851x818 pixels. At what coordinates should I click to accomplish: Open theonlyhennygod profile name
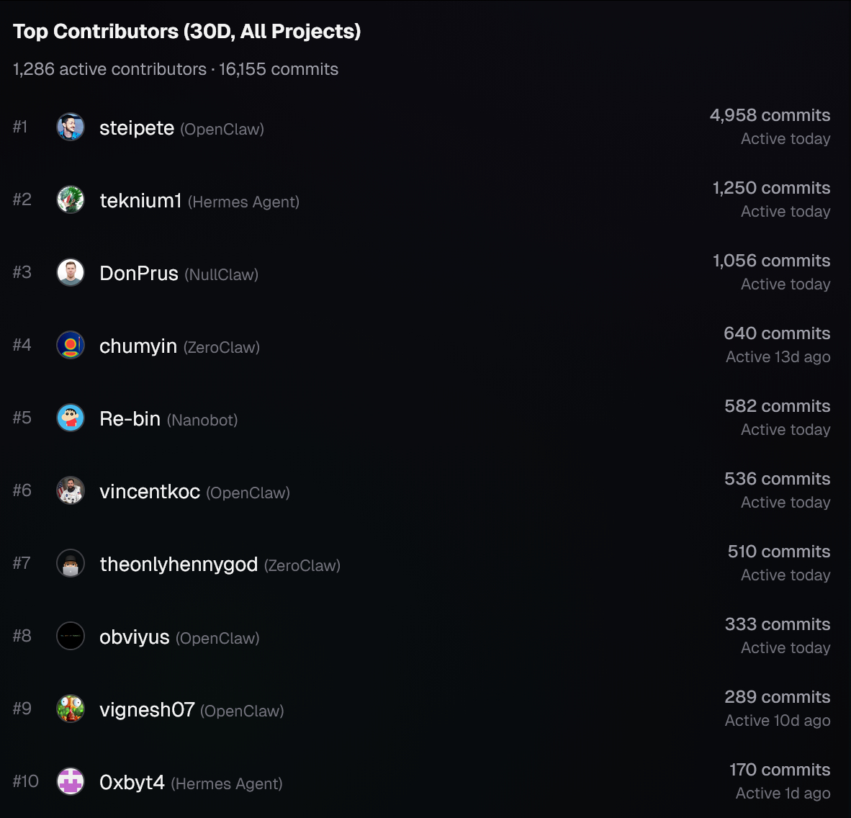pos(179,565)
